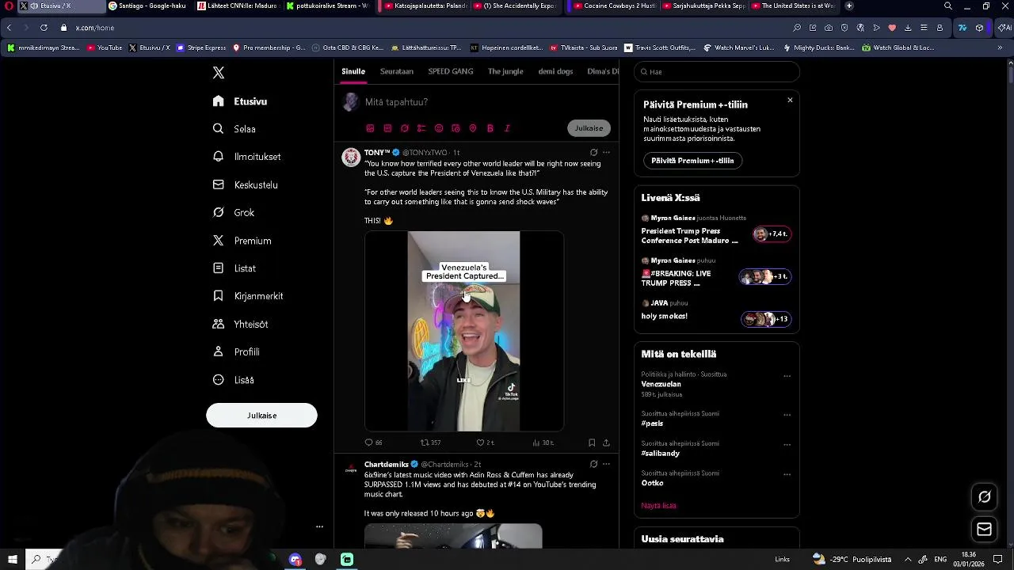The height and width of the screenshot is (570, 1014).
Task: Click Näytä lisää under the trends list
Action: [658, 506]
